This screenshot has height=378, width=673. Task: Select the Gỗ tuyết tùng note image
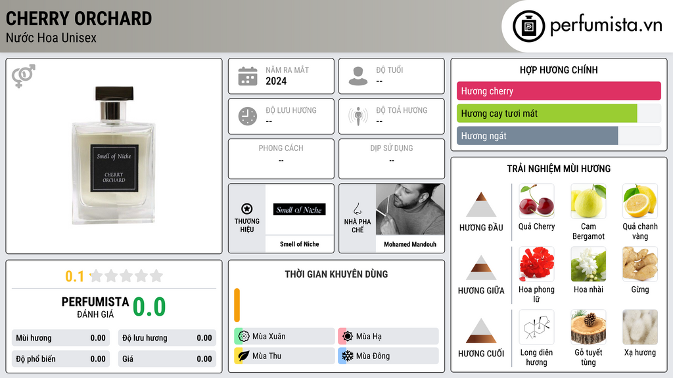(x=588, y=327)
